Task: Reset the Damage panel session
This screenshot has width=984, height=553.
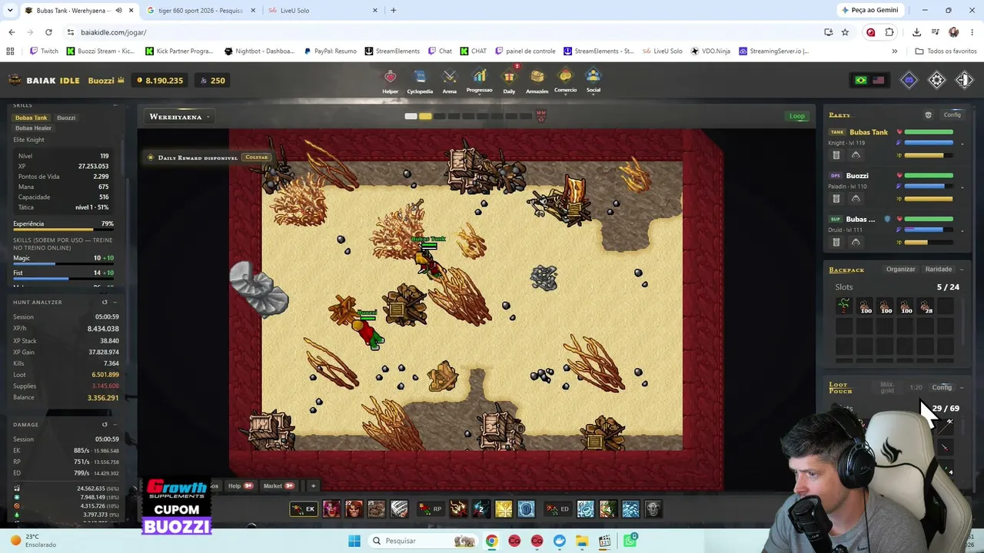Action: point(105,424)
